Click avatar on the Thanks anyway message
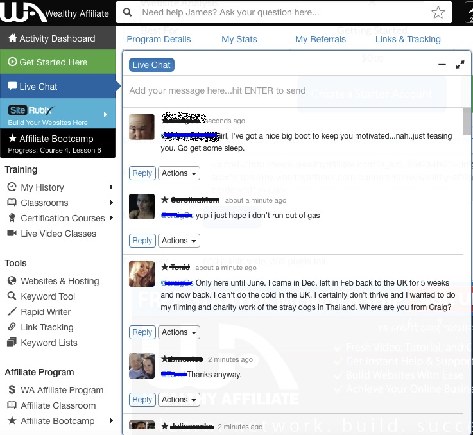The height and width of the screenshot is (435, 473). pos(142,366)
